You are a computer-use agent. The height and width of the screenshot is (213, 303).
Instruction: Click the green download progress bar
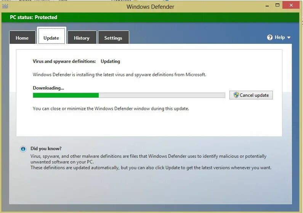(129, 95)
